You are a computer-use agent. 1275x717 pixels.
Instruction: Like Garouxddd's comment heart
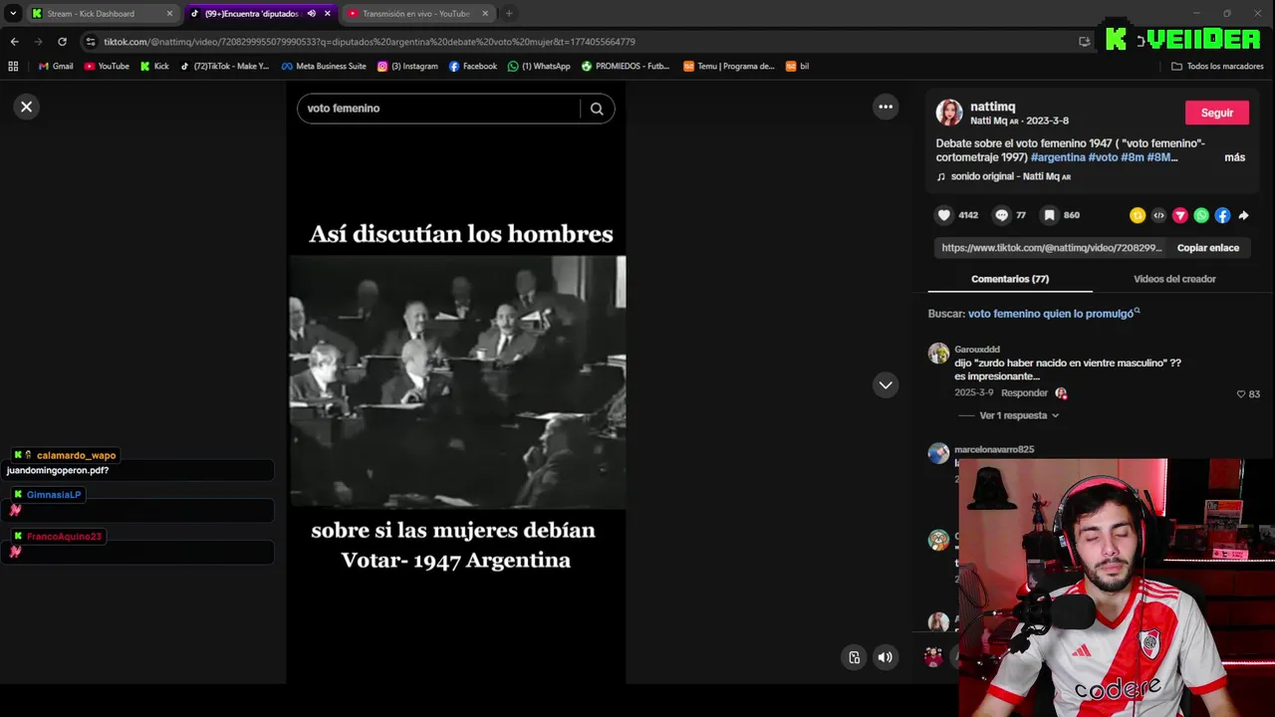[1241, 394]
